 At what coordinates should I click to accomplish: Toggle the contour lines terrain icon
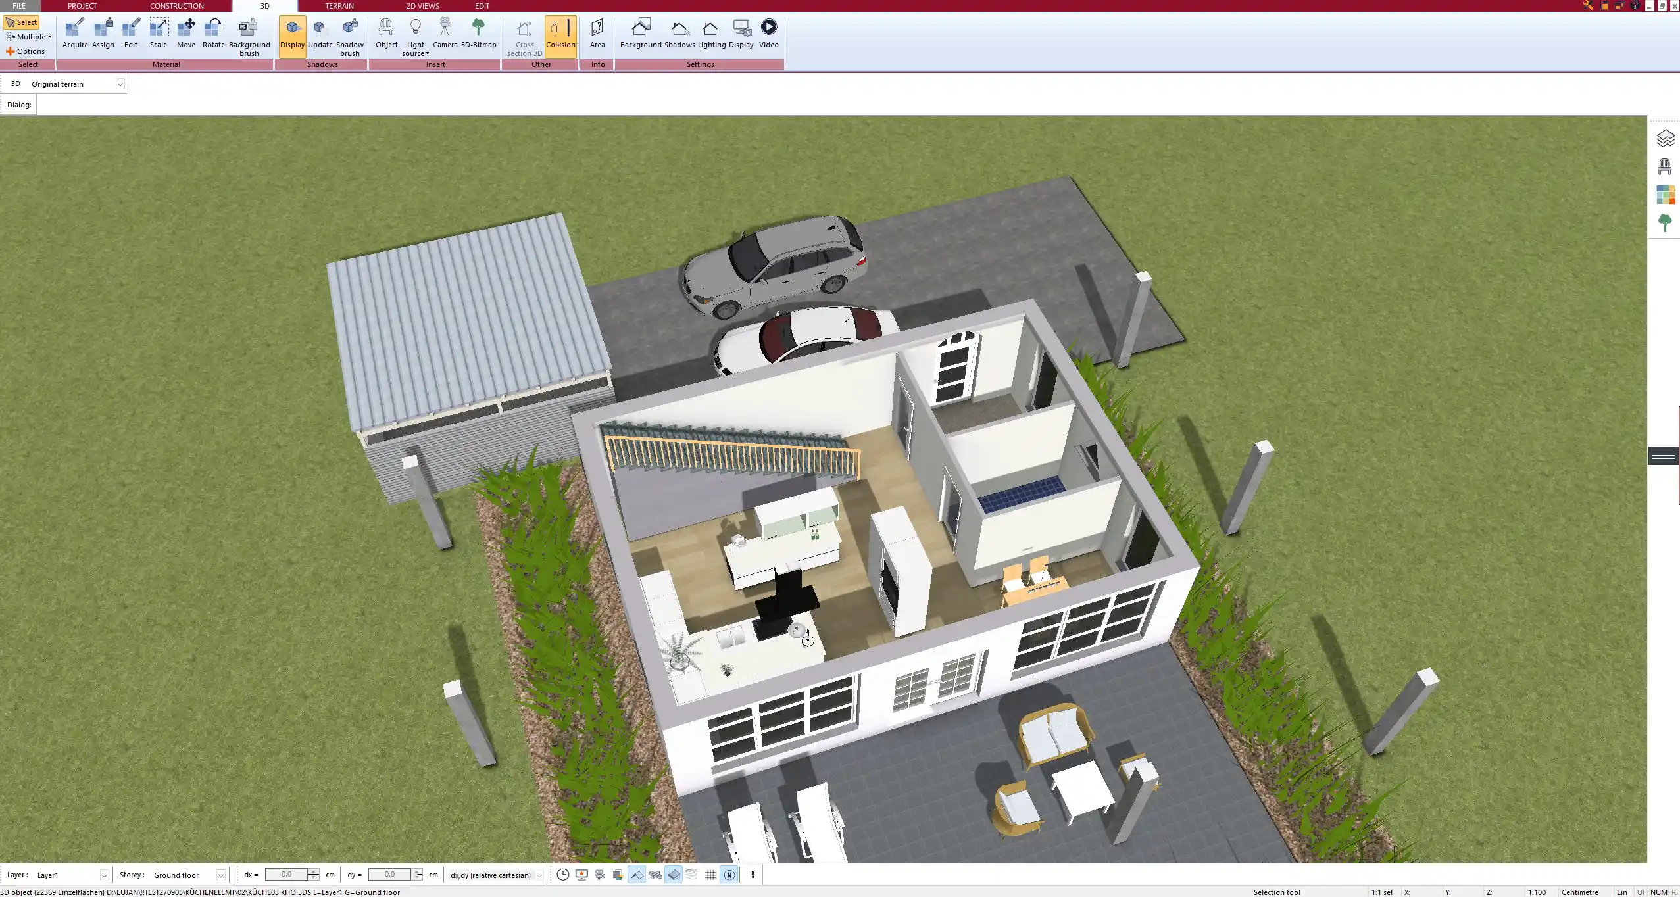(x=692, y=875)
